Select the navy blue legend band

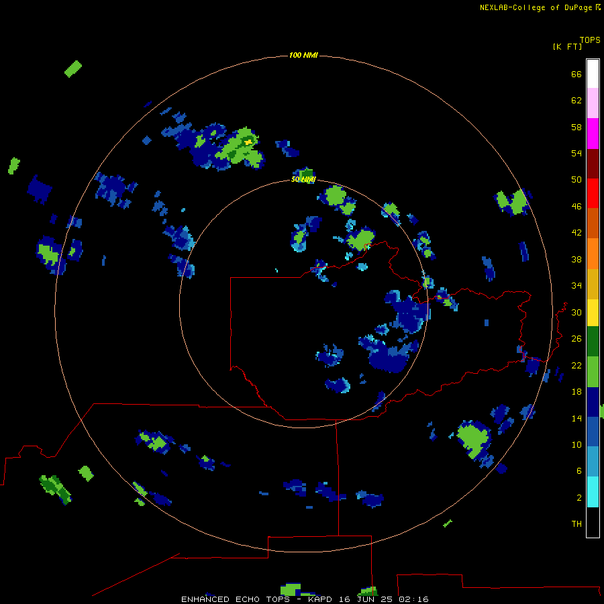point(593,402)
